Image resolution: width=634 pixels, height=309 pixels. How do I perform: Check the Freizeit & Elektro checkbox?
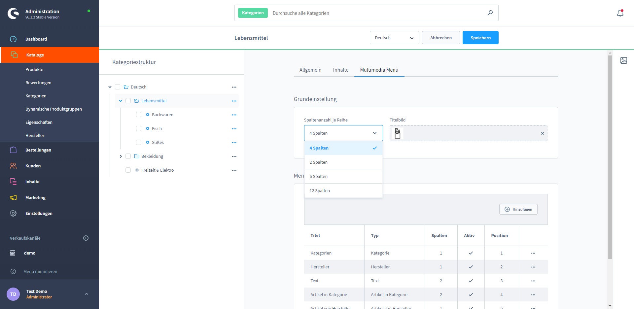click(128, 170)
